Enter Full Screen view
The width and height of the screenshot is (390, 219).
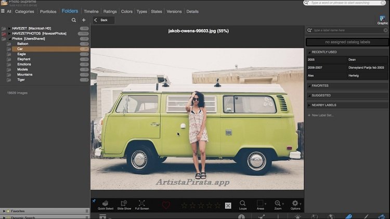(142, 204)
